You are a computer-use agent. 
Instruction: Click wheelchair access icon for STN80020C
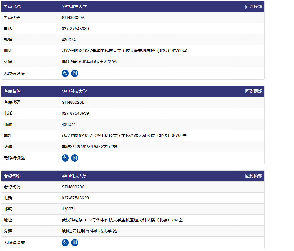click(65, 243)
